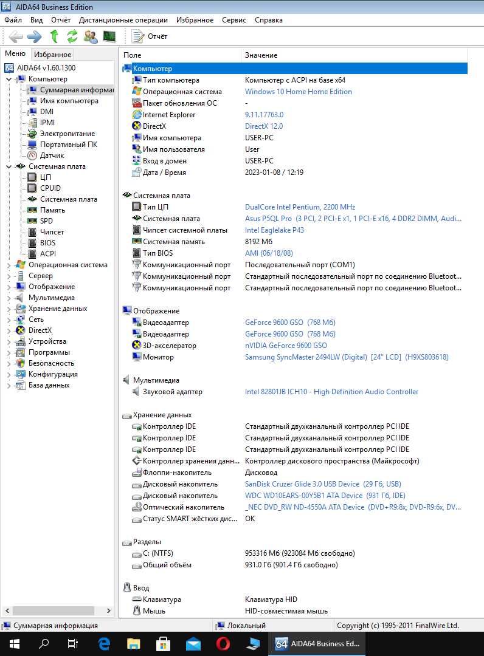Click the Устройства devices icon
The image size is (484, 656).
click(x=21, y=341)
